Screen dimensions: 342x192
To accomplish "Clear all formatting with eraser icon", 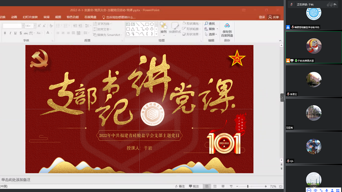I will tap(51, 26).
